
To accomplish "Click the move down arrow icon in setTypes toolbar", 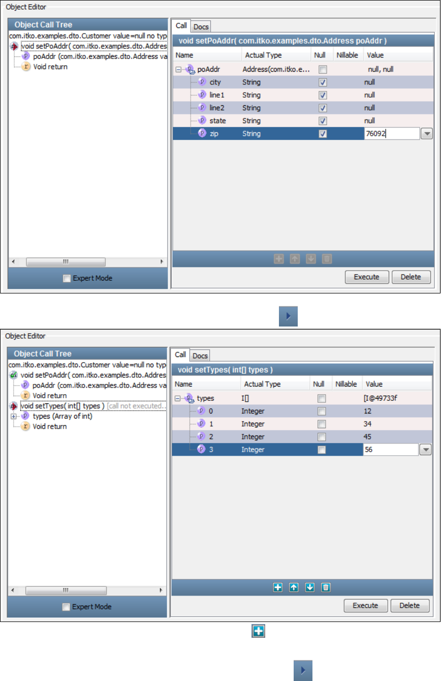I will pos(310,587).
